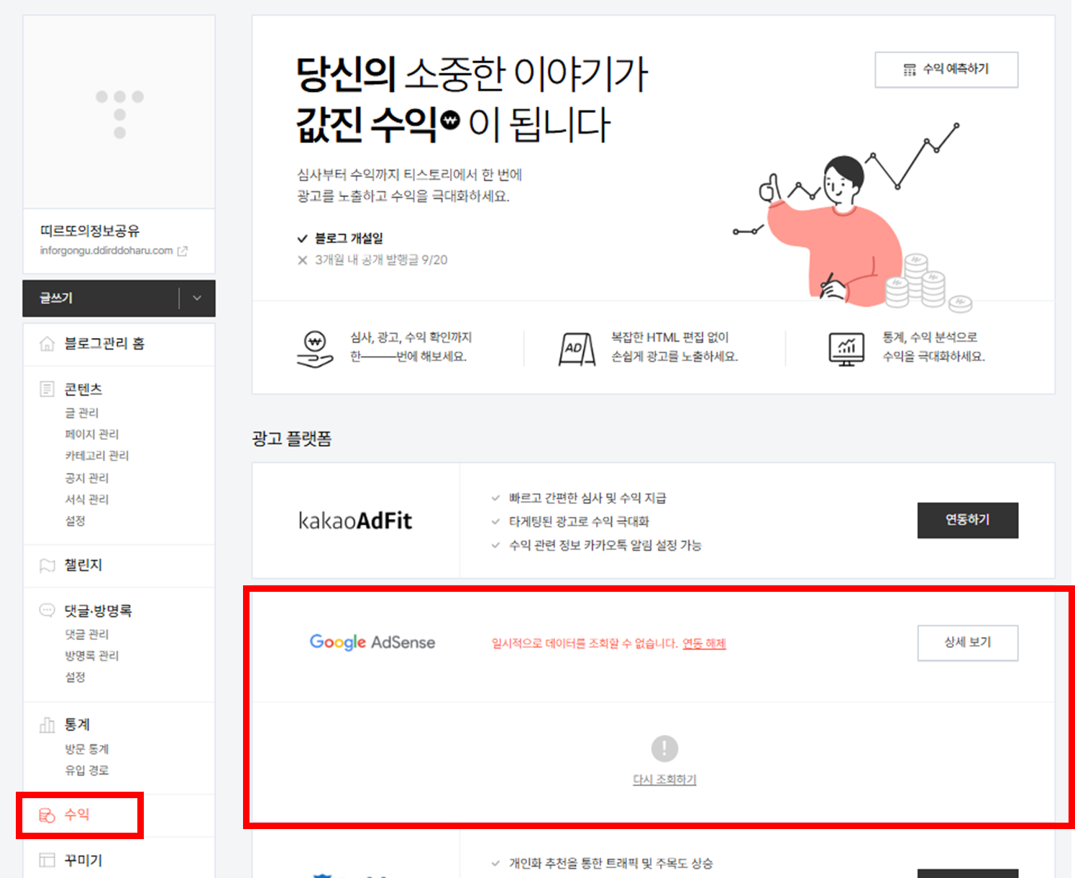Open the 댓글·방명록 speech bubble icon

(47, 610)
